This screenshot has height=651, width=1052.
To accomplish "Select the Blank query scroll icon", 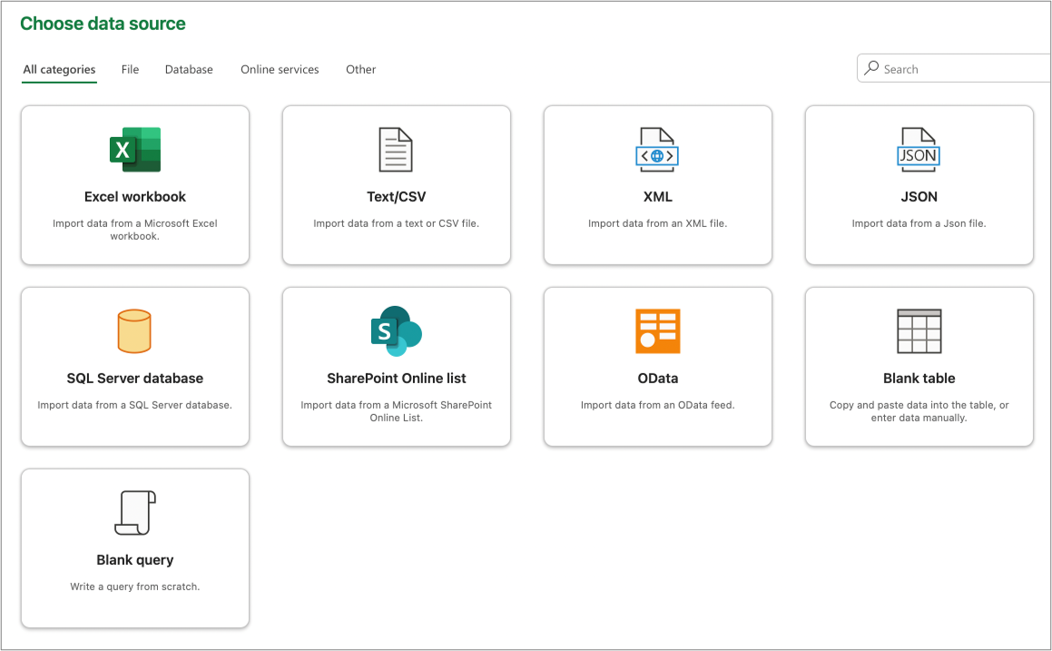I will click(134, 511).
